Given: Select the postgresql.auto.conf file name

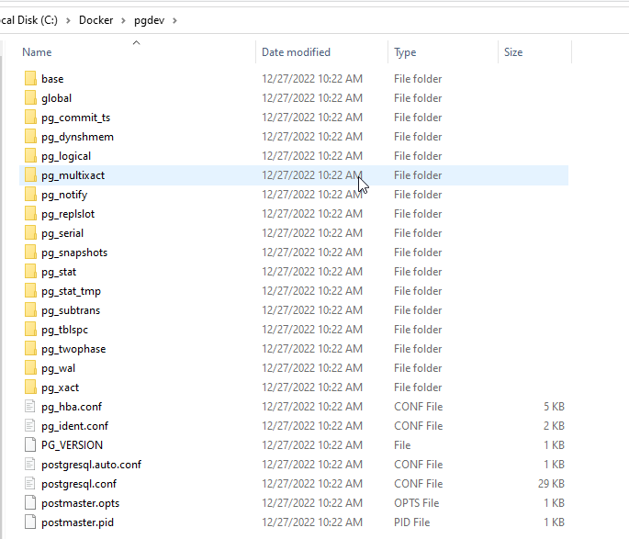Looking at the screenshot, I should pyautogui.click(x=91, y=465).
